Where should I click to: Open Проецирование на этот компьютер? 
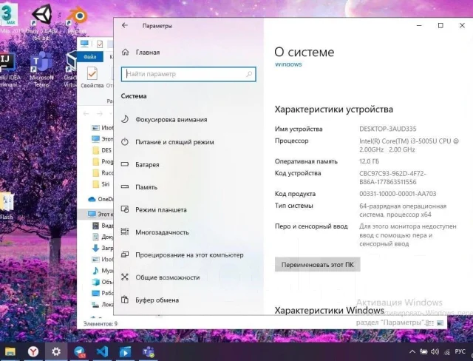click(x=183, y=254)
